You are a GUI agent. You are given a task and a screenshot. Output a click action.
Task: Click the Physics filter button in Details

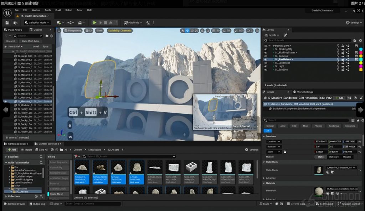[x=318, y=126]
